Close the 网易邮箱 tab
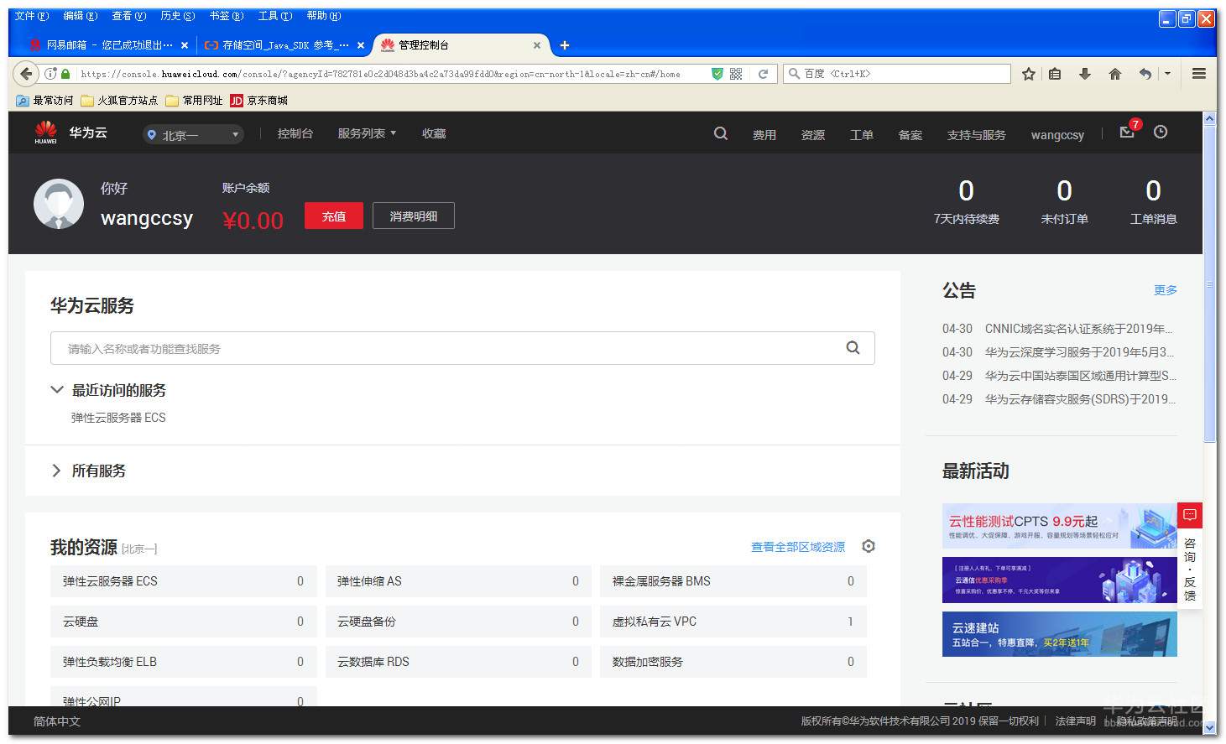Image resolution: width=1226 pixels, height=744 pixels. (185, 45)
